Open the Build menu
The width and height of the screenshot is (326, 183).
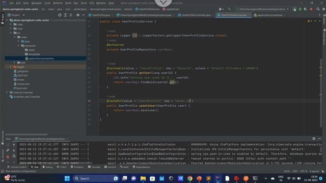pos(68,3)
